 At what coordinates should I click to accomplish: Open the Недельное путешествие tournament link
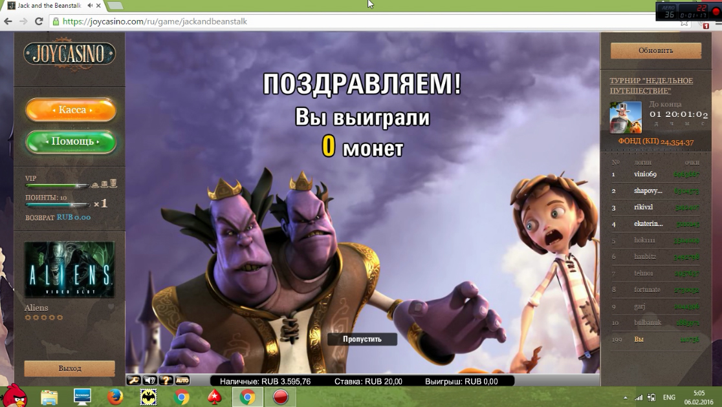pyautogui.click(x=651, y=86)
